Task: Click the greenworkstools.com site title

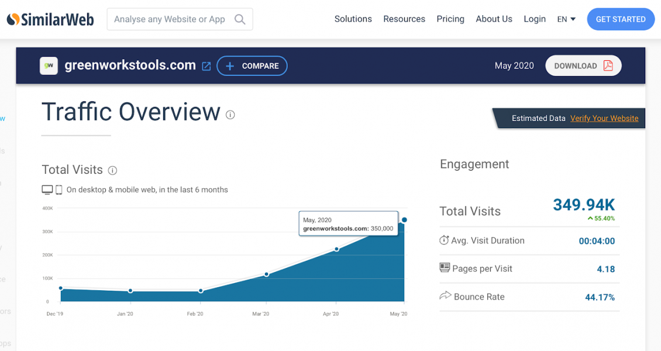Action: (x=130, y=66)
